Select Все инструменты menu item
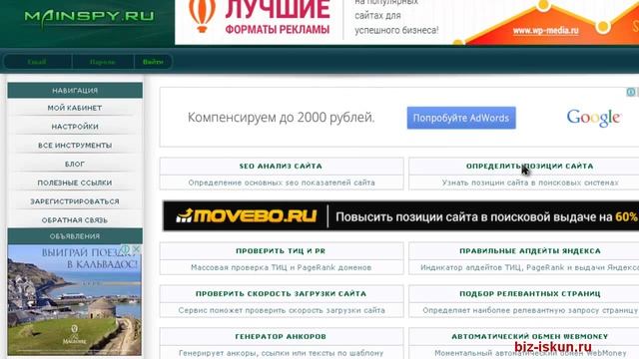This screenshot has height=359, width=639. (75, 146)
